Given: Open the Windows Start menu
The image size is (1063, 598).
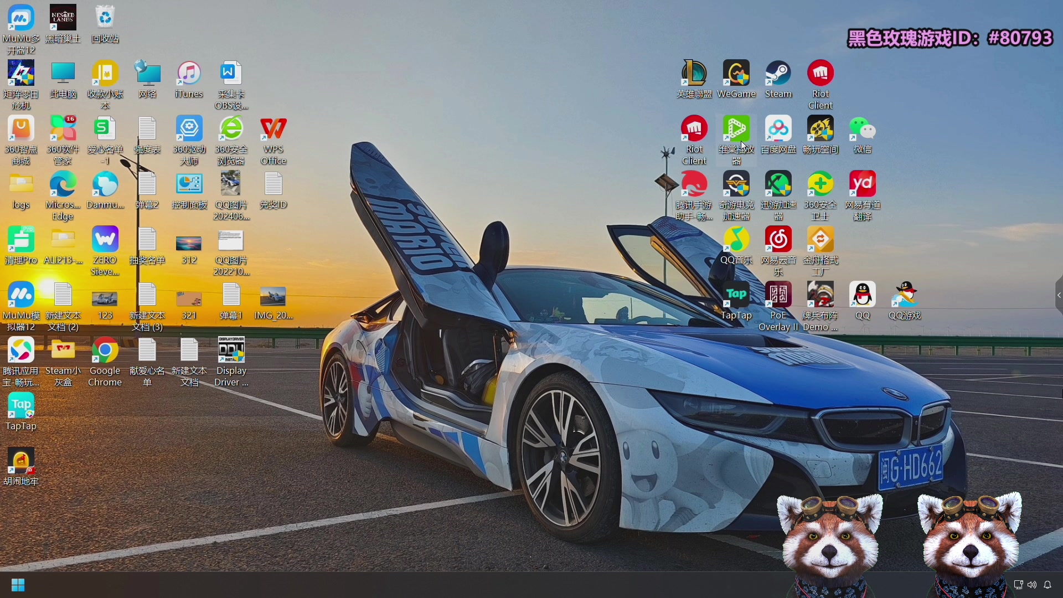Looking at the screenshot, I should coord(18,585).
